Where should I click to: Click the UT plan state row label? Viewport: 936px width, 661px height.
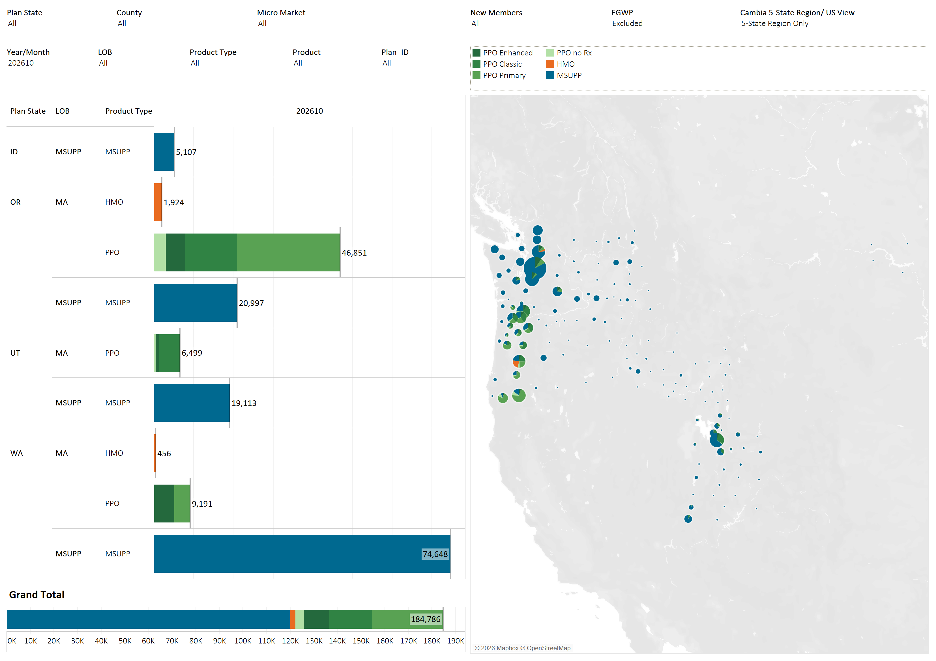coord(15,353)
